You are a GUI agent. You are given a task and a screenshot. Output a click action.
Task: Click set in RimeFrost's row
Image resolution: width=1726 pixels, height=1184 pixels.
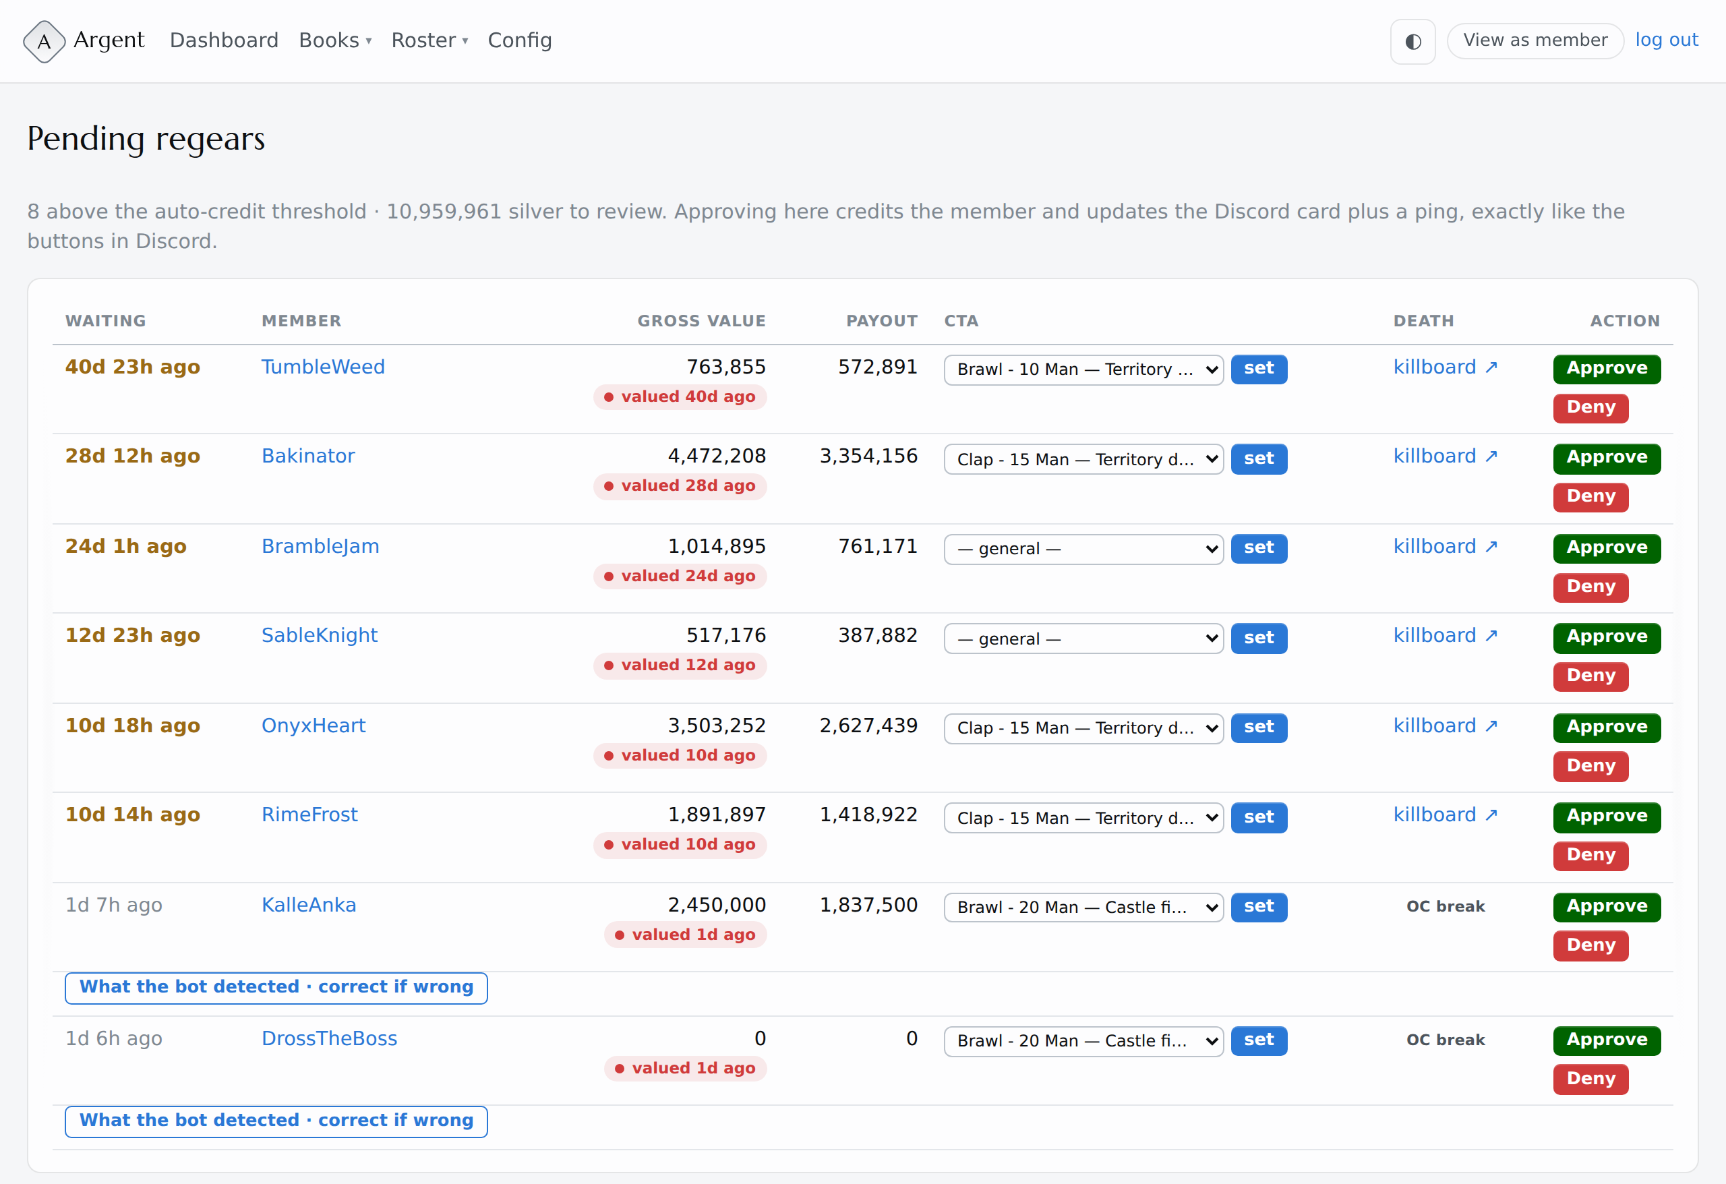pos(1259,818)
